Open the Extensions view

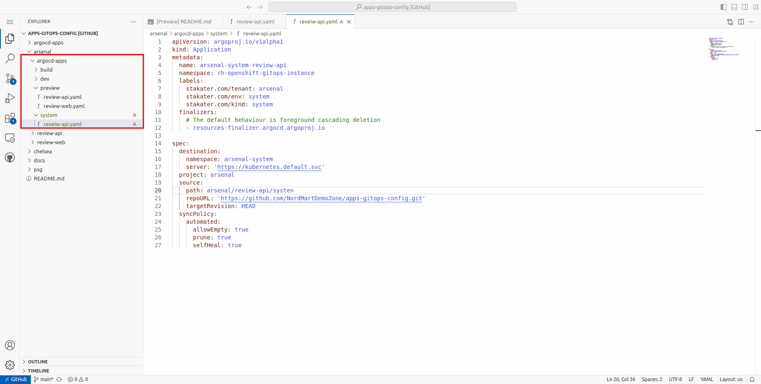tap(10, 118)
